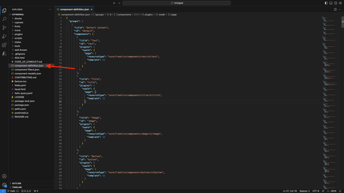The width and height of the screenshot is (344, 193).
Task: Select the component-definition.json editor tab
Action: point(74,9)
